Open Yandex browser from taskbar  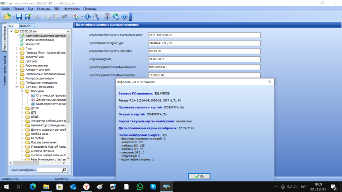[x=87, y=187]
